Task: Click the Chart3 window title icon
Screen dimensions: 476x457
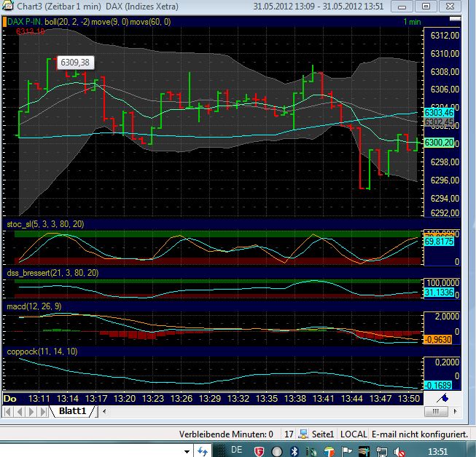Action: click(8, 5)
